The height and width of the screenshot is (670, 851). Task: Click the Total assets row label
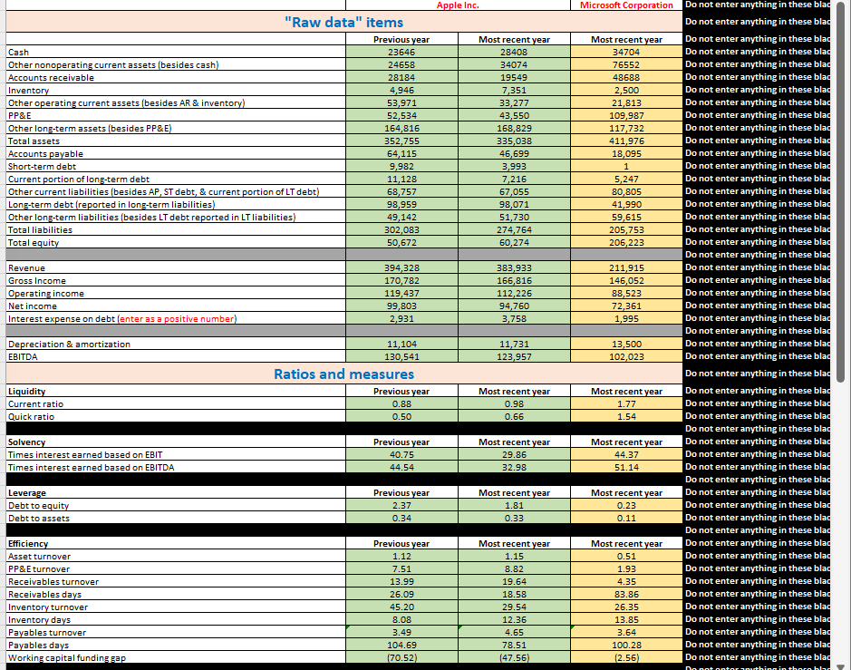click(38, 141)
